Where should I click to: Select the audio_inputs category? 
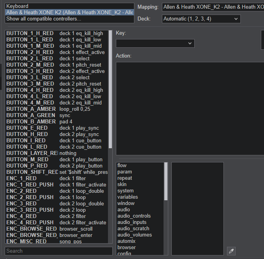140,222
